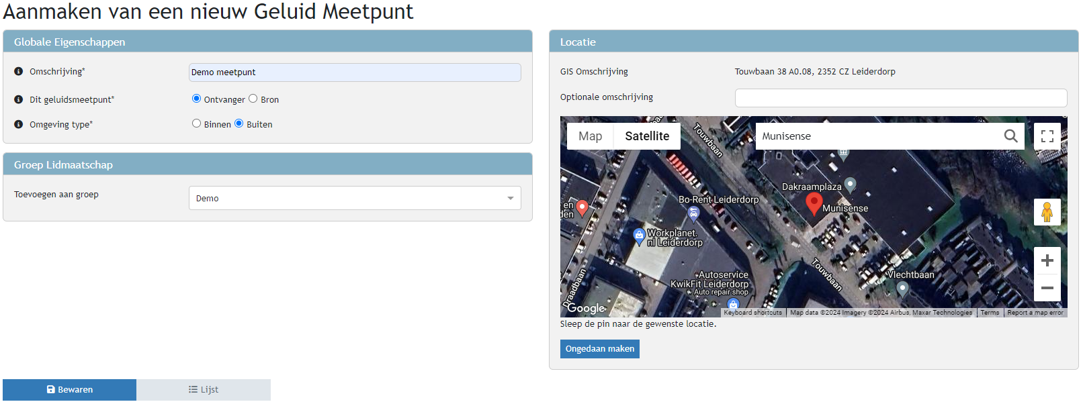Select the Buiten radio button

239,123
